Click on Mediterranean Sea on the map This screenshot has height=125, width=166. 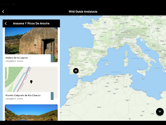point(116,72)
